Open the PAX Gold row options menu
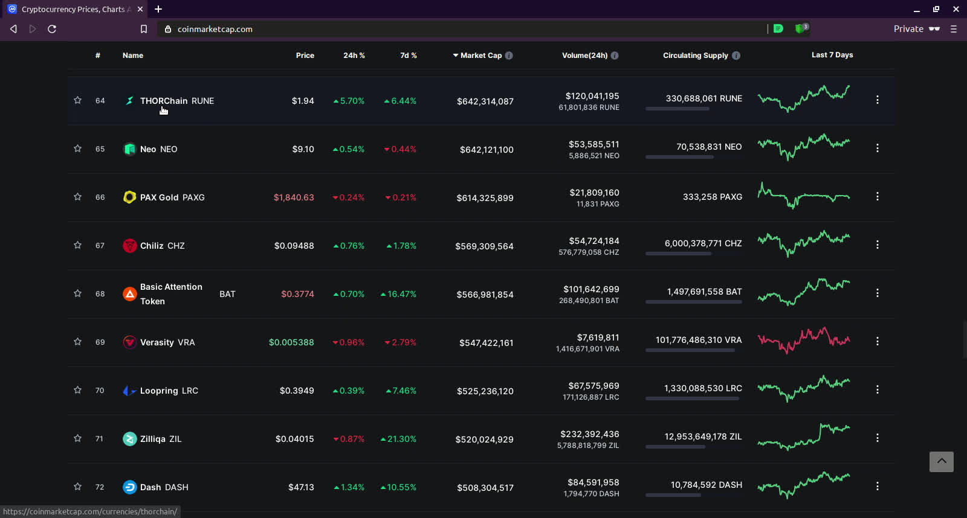The width and height of the screenshot is (967, 518). tap(878, 196)
